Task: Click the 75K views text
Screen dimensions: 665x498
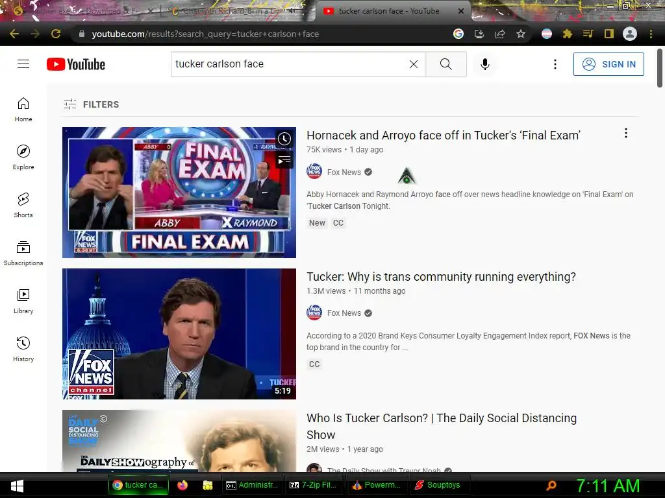Action: 324,150
